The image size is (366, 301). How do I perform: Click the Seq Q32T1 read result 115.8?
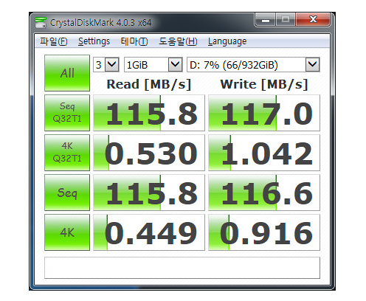click(149, 113)
